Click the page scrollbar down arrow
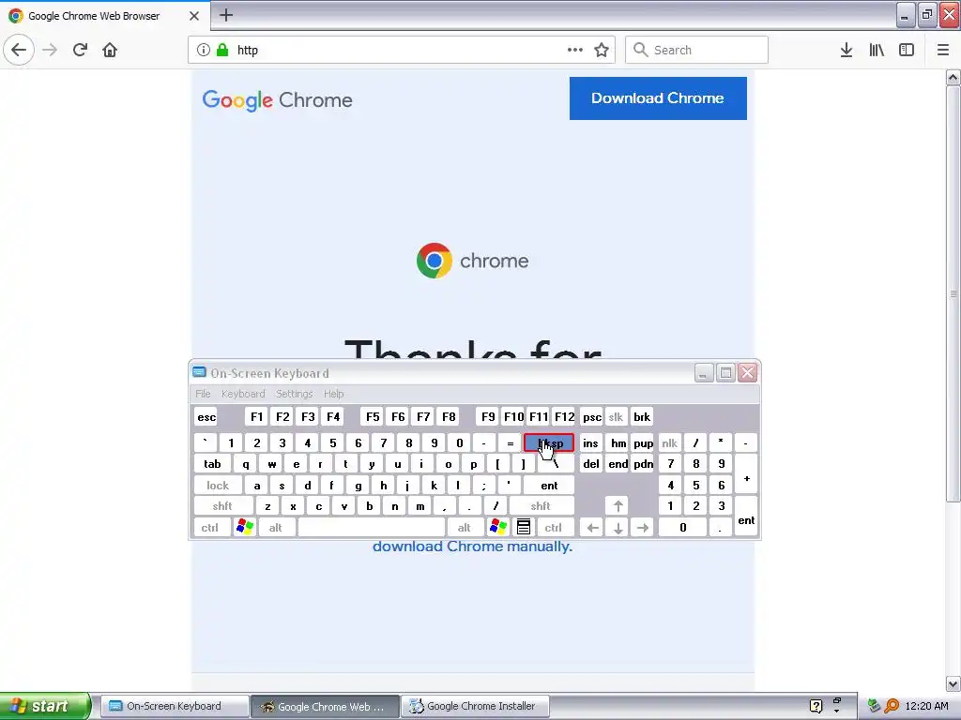This screenshot has height=720, width=961. point(953,683)
